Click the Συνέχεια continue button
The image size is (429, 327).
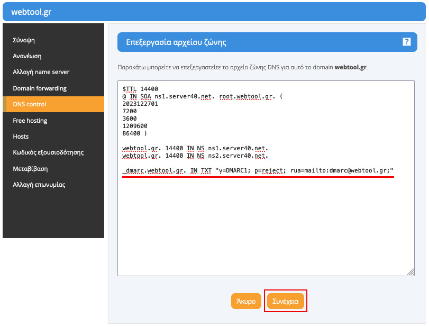285,301
